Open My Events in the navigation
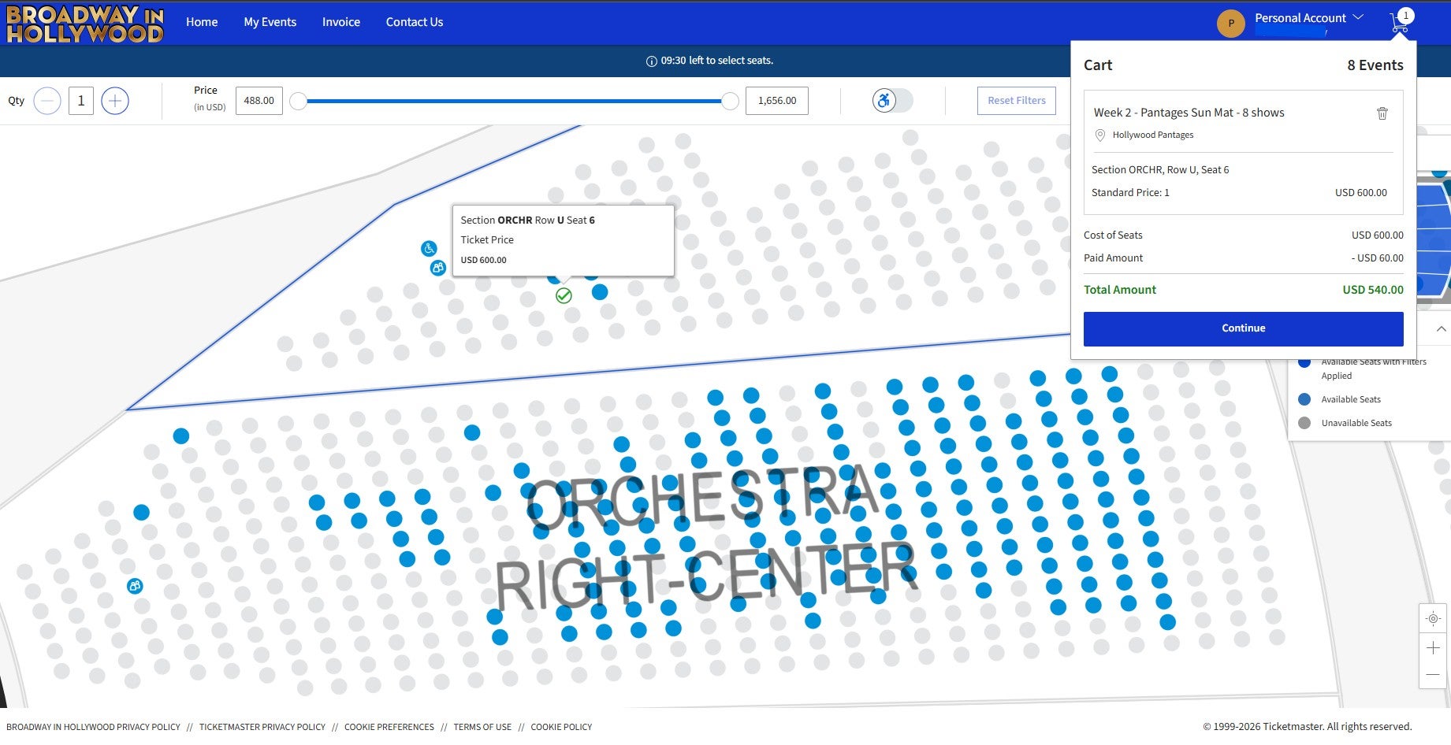The width and height of the screenshot is (1451, 745). [x=270, y=22]
